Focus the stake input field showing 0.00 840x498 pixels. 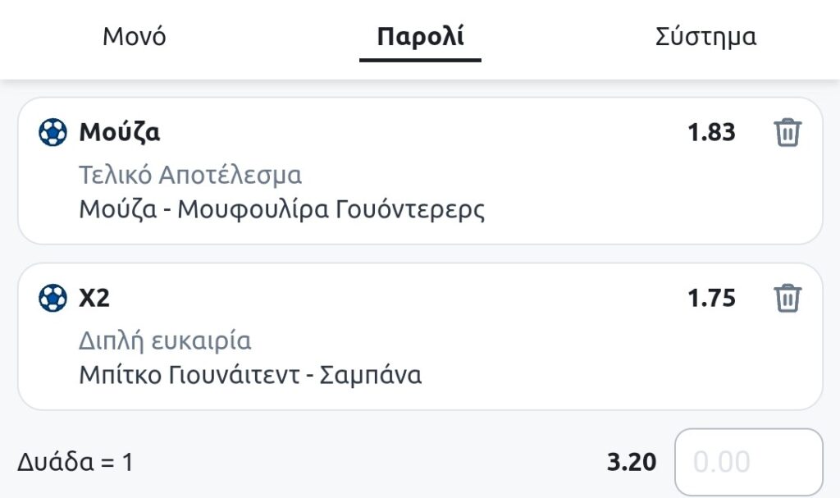point(747,462)
